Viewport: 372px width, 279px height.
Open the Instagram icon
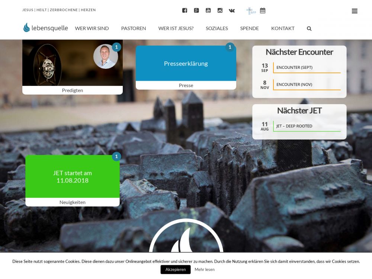pyautogui.click(x=220, y=10)
